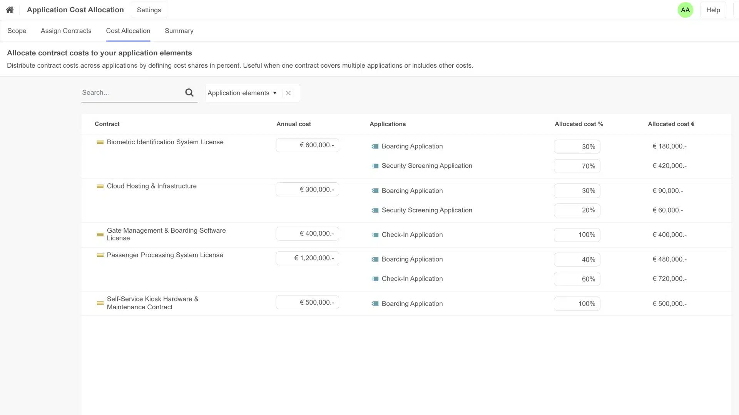739x415 pixels.
Task: Switch to the Summary tab
Action: click(179, 31)
